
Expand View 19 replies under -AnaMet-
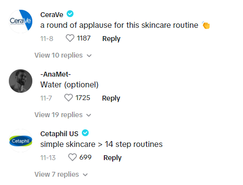[63, 115]
